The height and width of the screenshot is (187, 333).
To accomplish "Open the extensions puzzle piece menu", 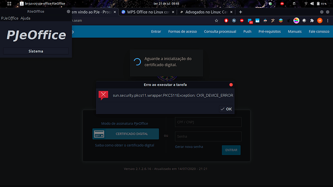I will point(312,21).
